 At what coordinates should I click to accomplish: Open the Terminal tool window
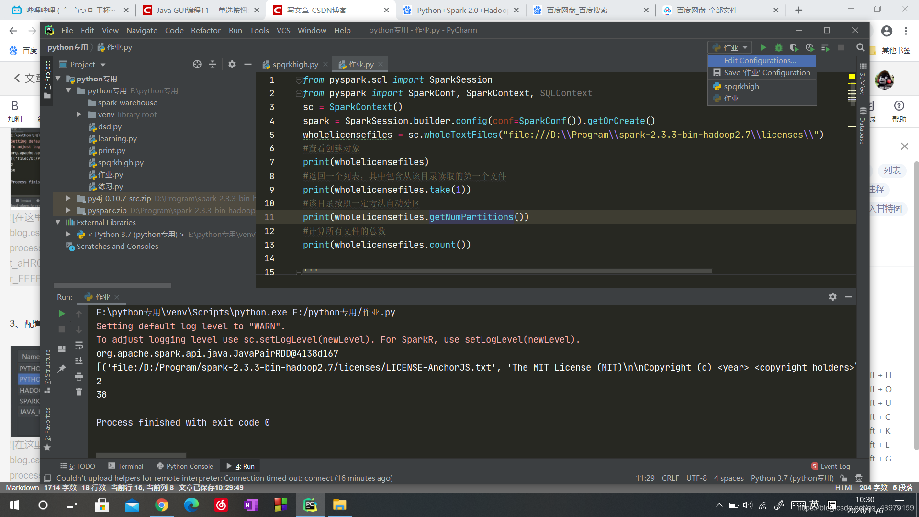click(x=126, y=466)
